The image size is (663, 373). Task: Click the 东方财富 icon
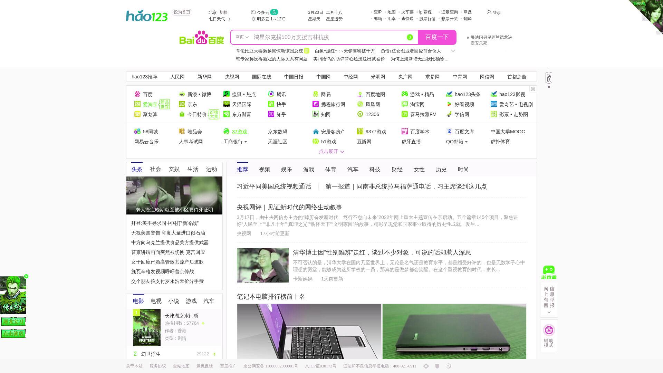tap(227, 114)
